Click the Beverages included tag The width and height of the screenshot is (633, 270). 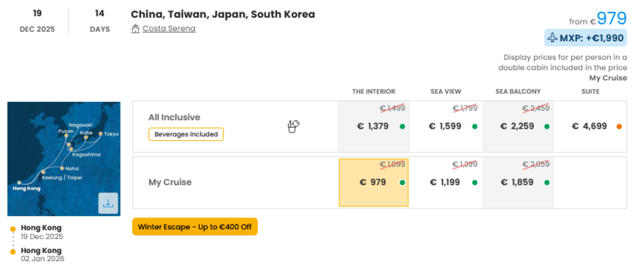pos(186,134)
